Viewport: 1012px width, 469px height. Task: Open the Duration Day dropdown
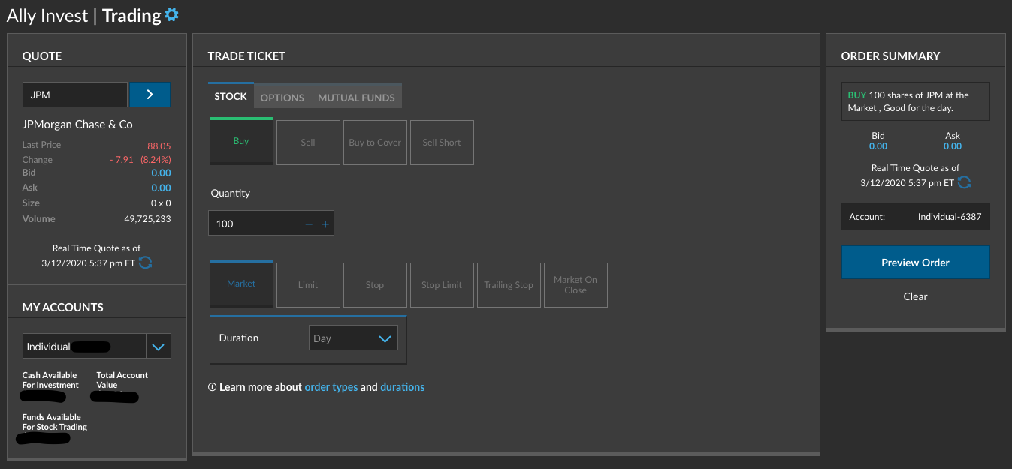click(x=353, y=338)
